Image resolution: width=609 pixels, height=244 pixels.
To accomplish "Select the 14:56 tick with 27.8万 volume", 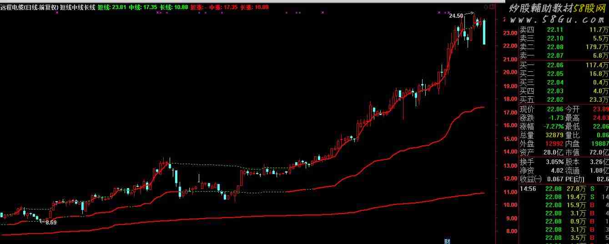I will (564, 189).
